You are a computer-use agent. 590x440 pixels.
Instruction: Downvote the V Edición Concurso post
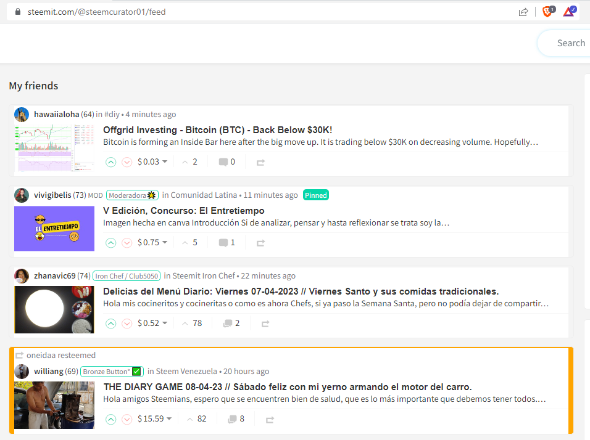(x=127, y=243)
